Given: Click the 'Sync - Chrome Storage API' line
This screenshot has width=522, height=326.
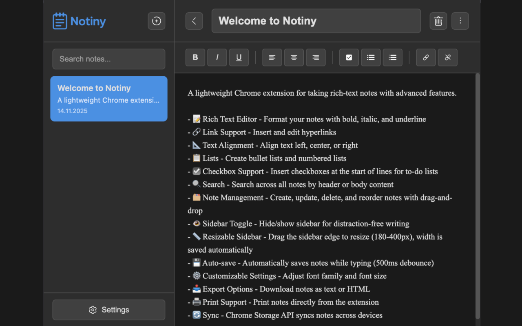Looking at the screenshot, I should (x=285, y=315).
